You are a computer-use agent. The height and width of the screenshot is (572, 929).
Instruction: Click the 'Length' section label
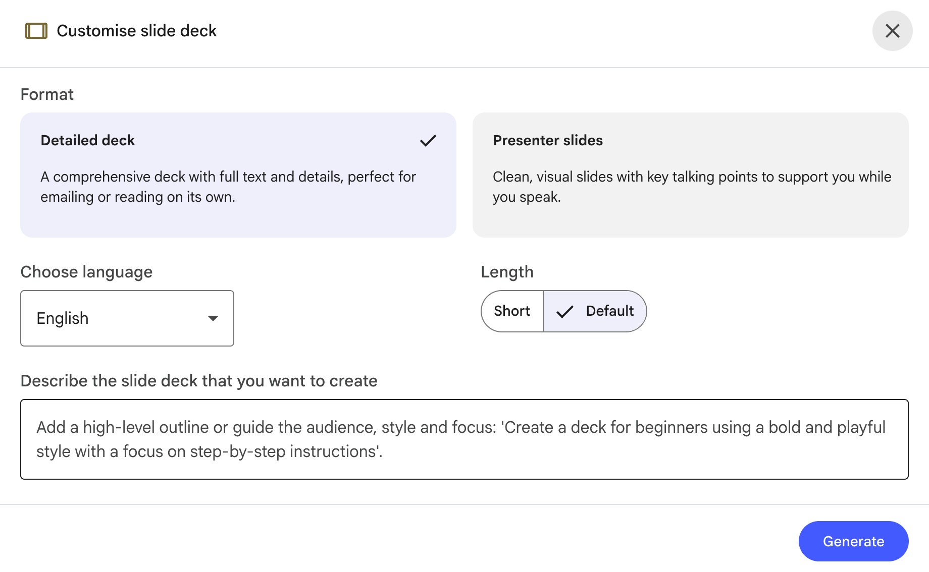click(507, 272)
